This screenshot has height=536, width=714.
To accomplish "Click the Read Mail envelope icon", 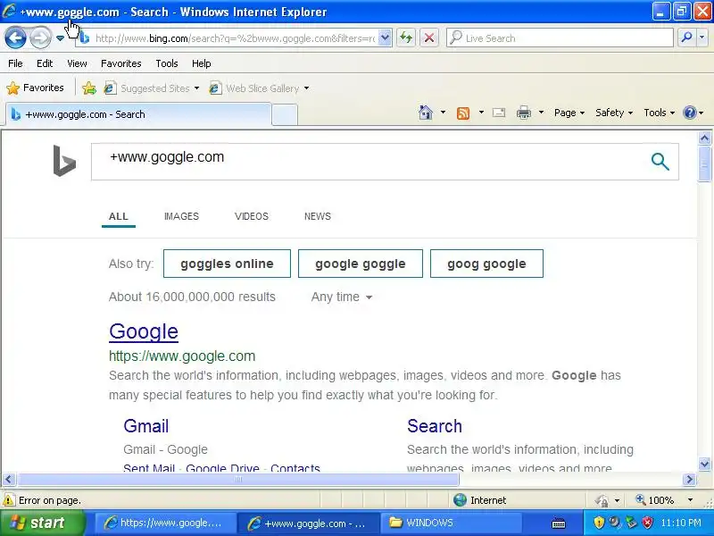I will pos(499,113).
